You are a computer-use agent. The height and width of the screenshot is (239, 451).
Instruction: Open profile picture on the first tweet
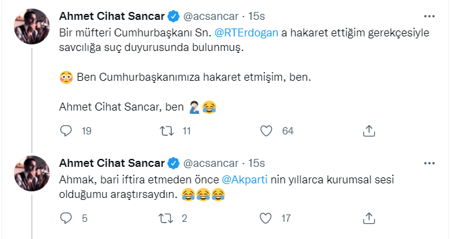[x=32, y=26]
